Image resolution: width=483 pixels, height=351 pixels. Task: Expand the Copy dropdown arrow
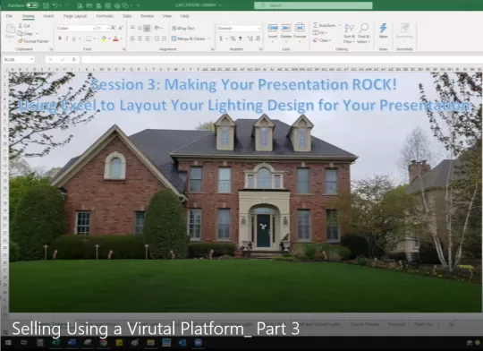point(37,33)
